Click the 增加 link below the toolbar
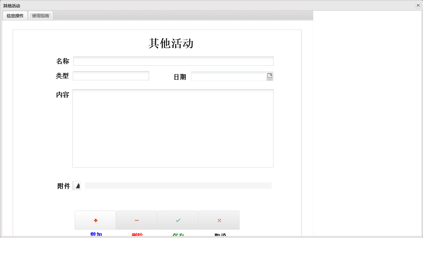 [95, 234]
